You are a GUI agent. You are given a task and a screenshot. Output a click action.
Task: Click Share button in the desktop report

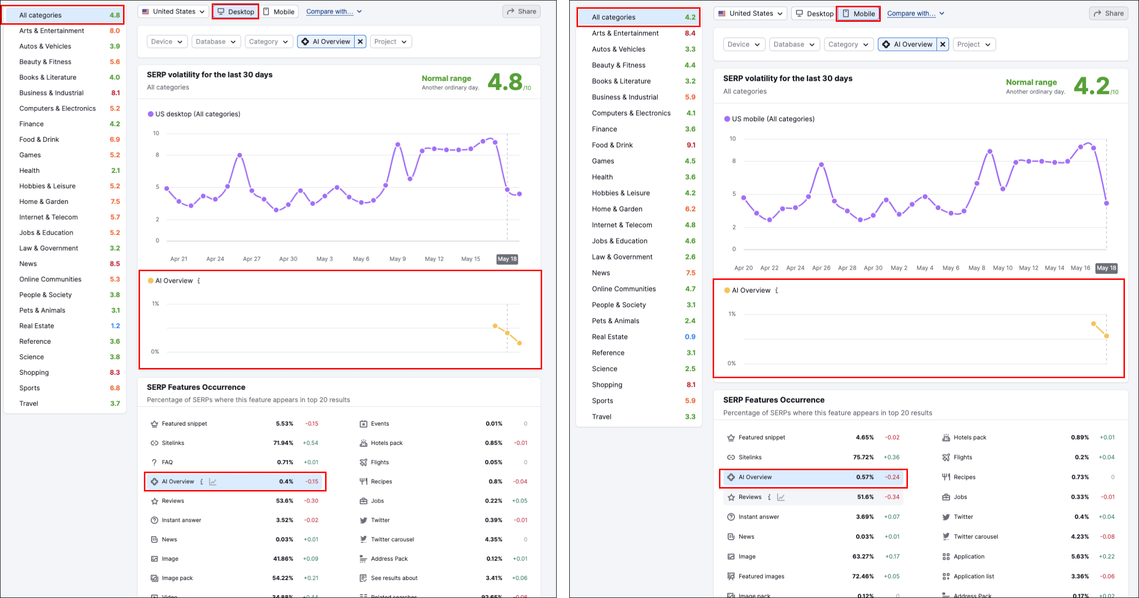521,12
